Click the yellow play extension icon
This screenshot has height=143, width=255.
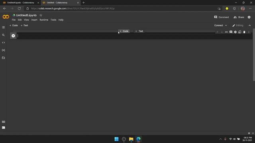coord(227,8)
